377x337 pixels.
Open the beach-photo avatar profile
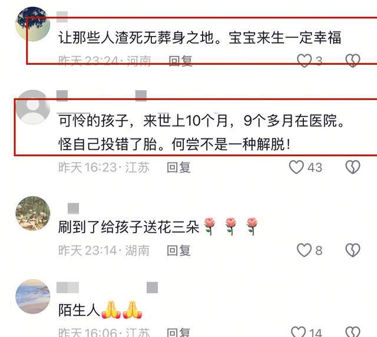[33, 296]
